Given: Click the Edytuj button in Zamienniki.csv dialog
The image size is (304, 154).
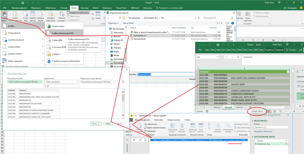Looking at the screenshot, I should (108, 123).
